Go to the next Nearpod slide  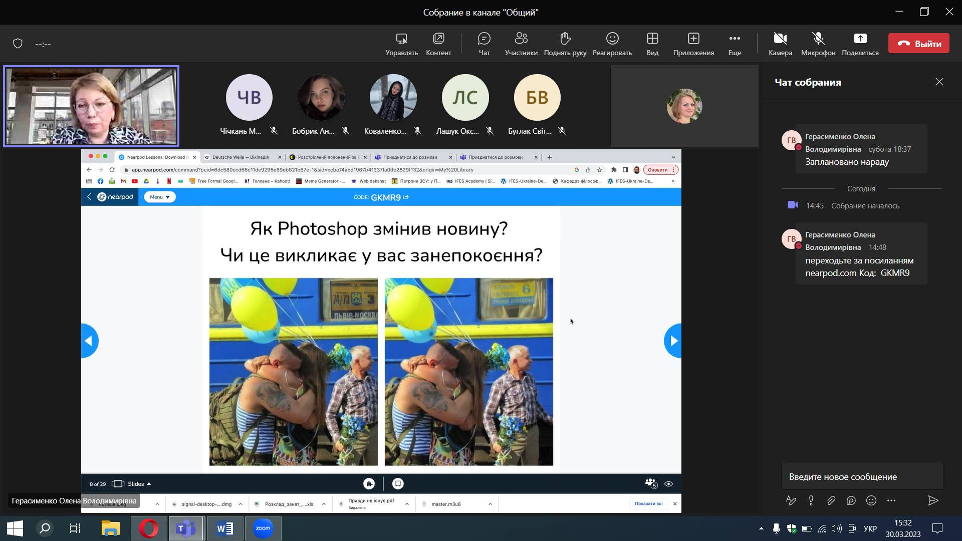(x=672, y=341)
